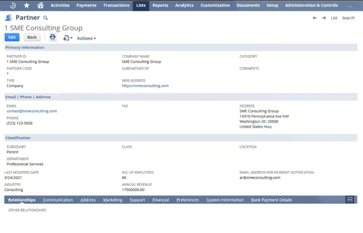Click the Edit button
This screenshot has width=363, height=233.
pos(12,37)
